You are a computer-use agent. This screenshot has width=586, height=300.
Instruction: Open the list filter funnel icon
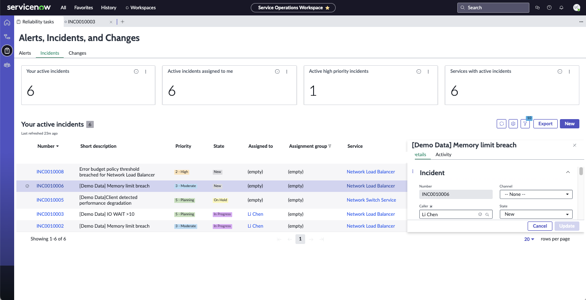[x=525, y=124]
